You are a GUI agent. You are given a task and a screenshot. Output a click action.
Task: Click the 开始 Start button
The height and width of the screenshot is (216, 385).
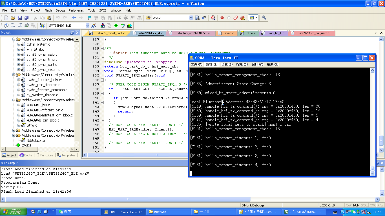pos(14,212)
